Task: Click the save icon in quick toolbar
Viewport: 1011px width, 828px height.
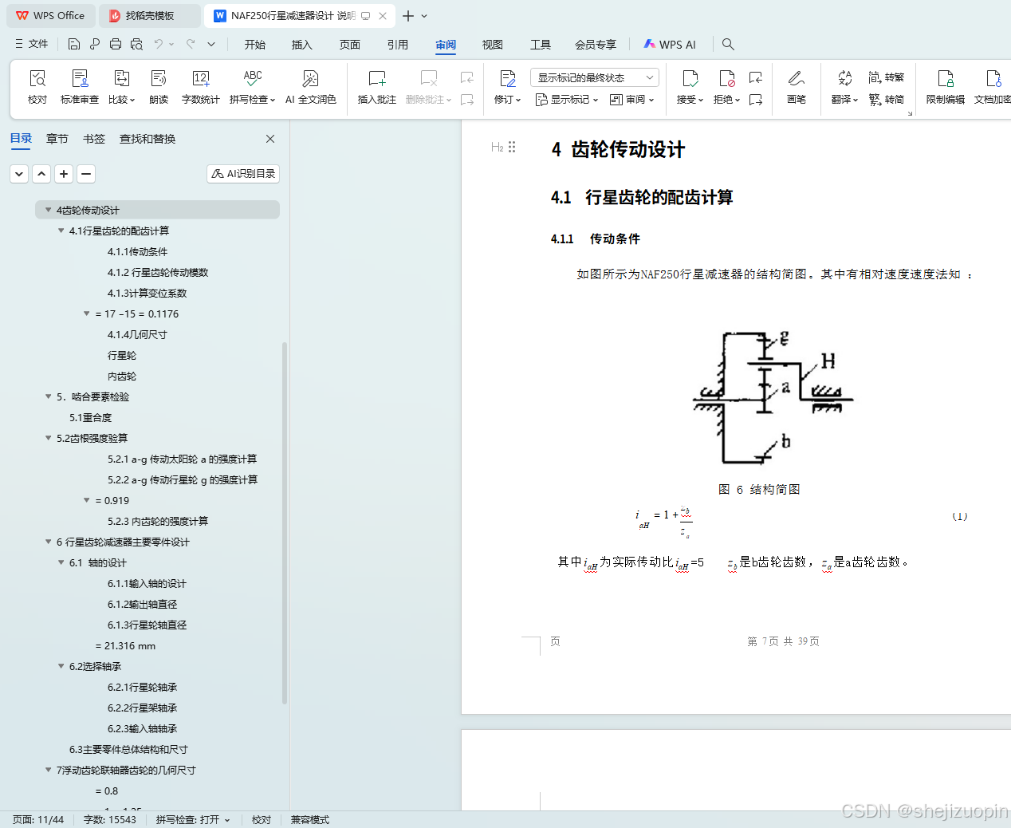Action: tap(74, 44)
